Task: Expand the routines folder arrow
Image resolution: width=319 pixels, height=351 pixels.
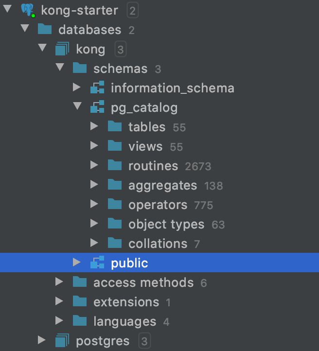Action: [x=94, y=165]
